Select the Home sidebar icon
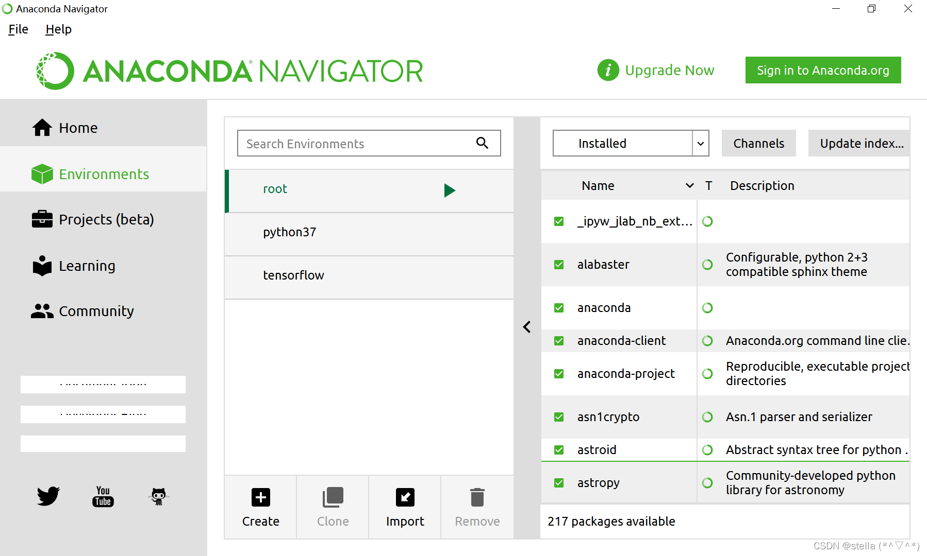 point(42,127)
